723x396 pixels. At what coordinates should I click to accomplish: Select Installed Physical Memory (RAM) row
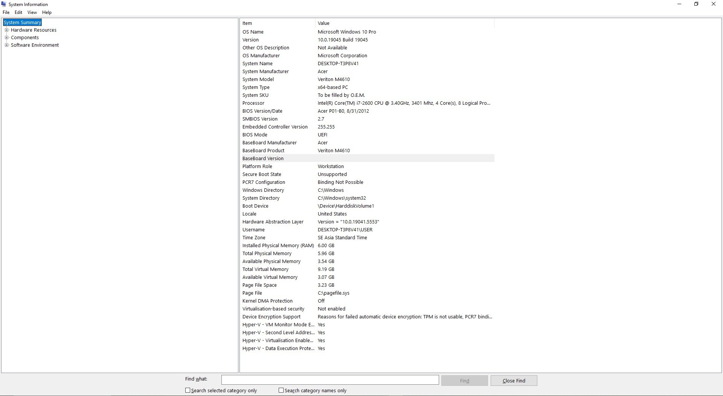click(367, 246)
